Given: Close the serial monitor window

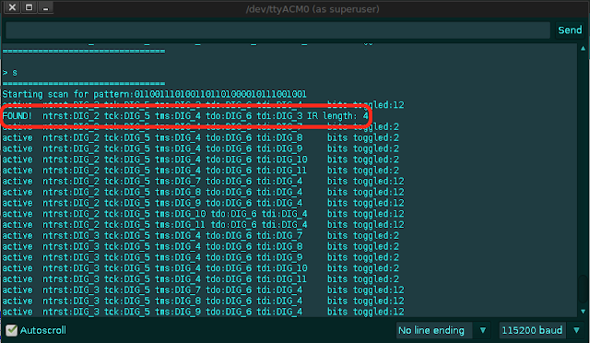Looking at the screenshot, I should (x=12, y=7).
